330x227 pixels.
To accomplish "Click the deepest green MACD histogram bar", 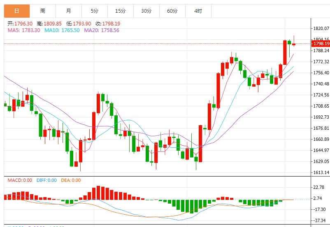I will pos(191,206).
